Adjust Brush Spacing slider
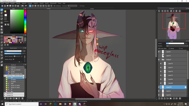Screen dimensions: 189x106 [17, 56]
